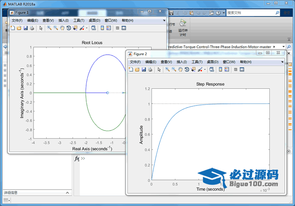The width and height of the screenshot is (295, 206).
Task: Expand the current folder path dropdown arrow
Action: coord(284,47)
